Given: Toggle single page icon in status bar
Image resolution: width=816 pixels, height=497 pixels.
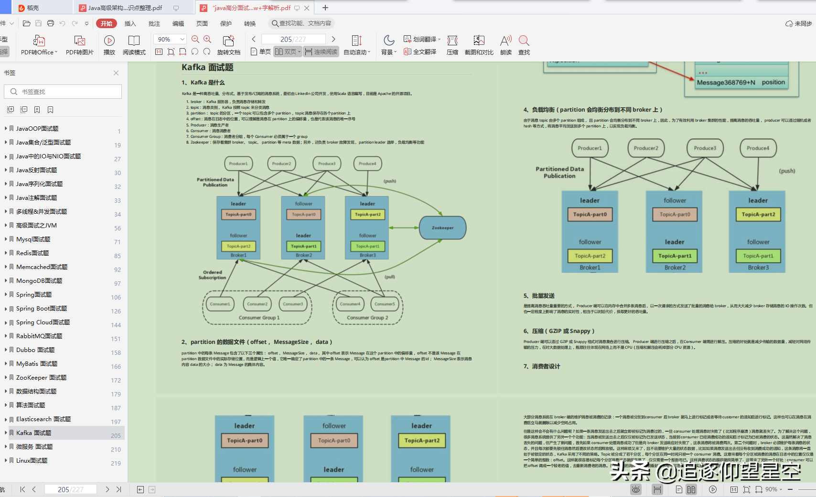Looking at the screenshot, I should 679,489.
